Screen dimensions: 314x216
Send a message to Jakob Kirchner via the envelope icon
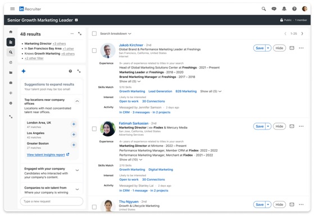pyautogui.click(x=292, y=48)
